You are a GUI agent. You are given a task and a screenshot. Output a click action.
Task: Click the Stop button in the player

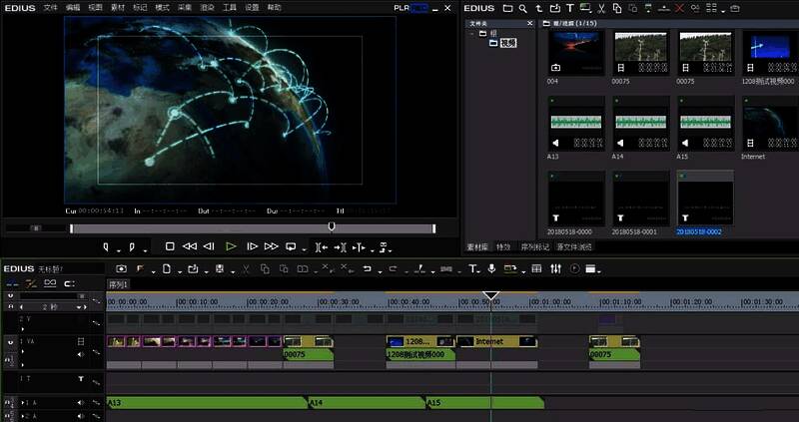(x=170, y=245)
